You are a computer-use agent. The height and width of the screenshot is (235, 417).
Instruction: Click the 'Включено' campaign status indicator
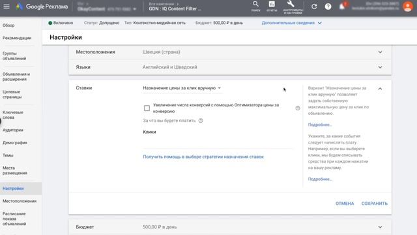point(61,23)
